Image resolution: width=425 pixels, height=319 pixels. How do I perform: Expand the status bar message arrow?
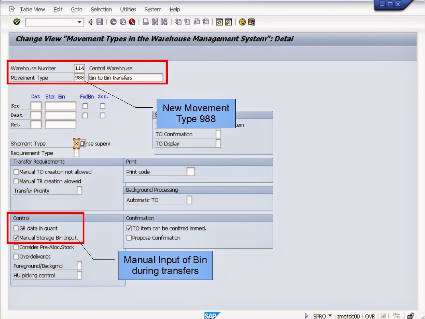(x=306, y=316)
